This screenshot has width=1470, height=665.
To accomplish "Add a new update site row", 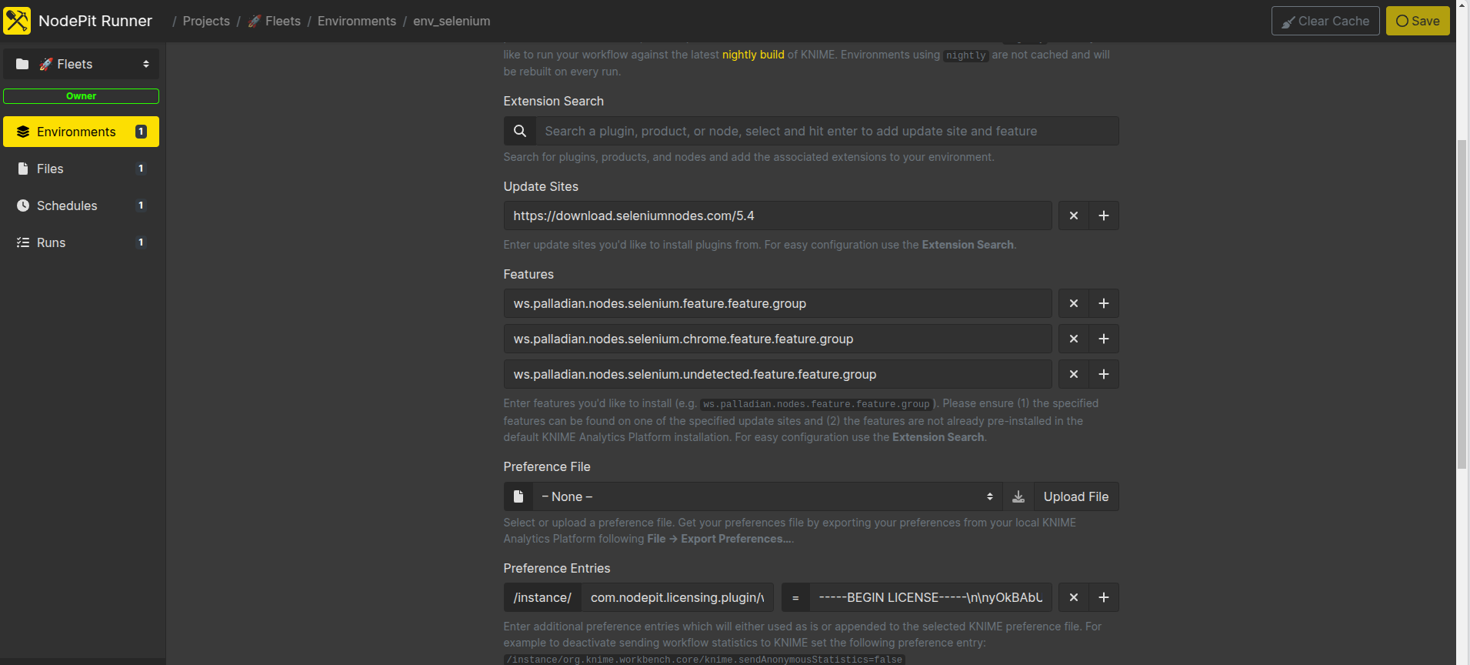I will (x=1104, y=216).
